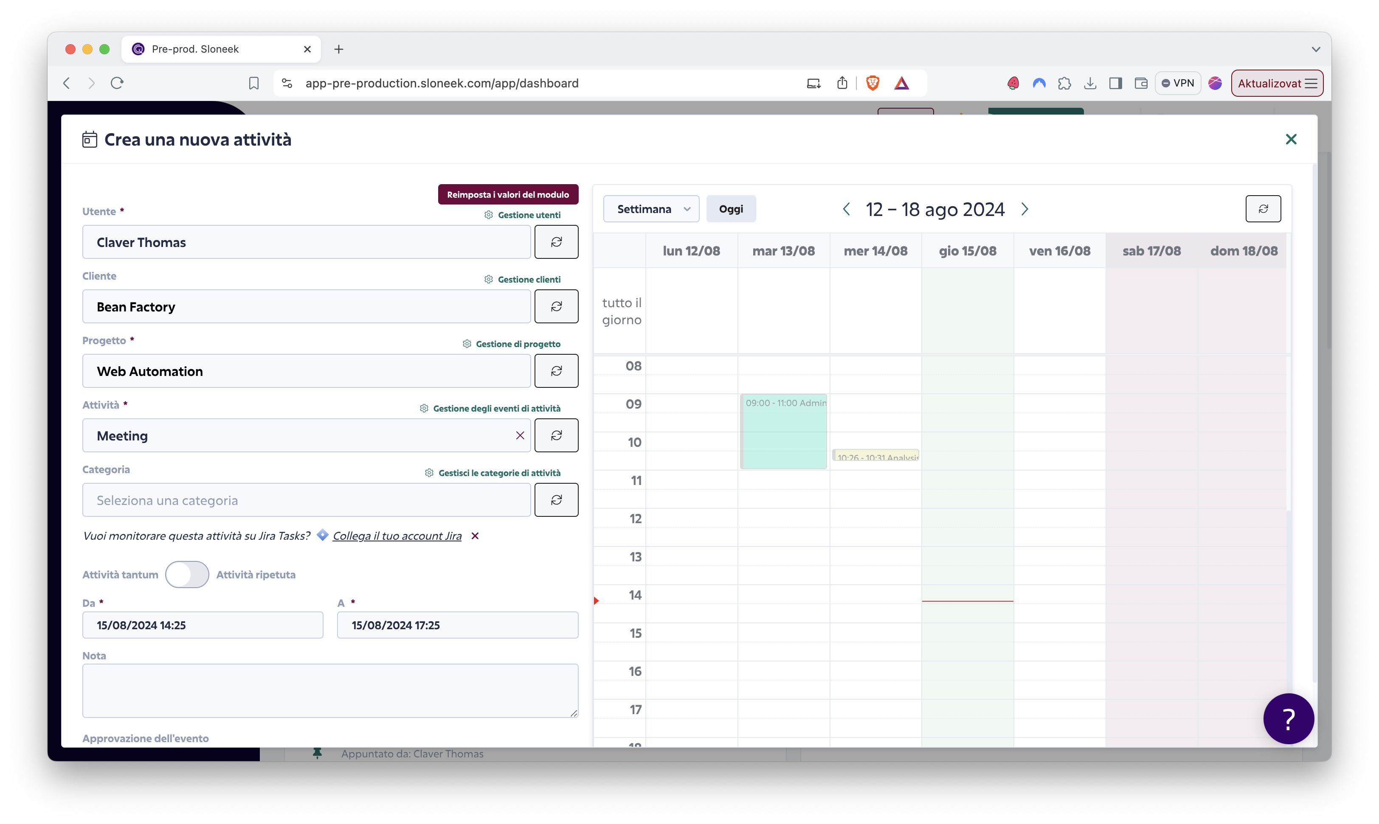Image resolution: width=1379 pixels, height=824 pixels.
Task: Click Collega il tuo account Jira
Action: coord(397,536)
